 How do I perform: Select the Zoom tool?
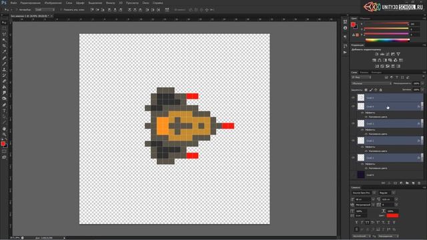[4, 134]
